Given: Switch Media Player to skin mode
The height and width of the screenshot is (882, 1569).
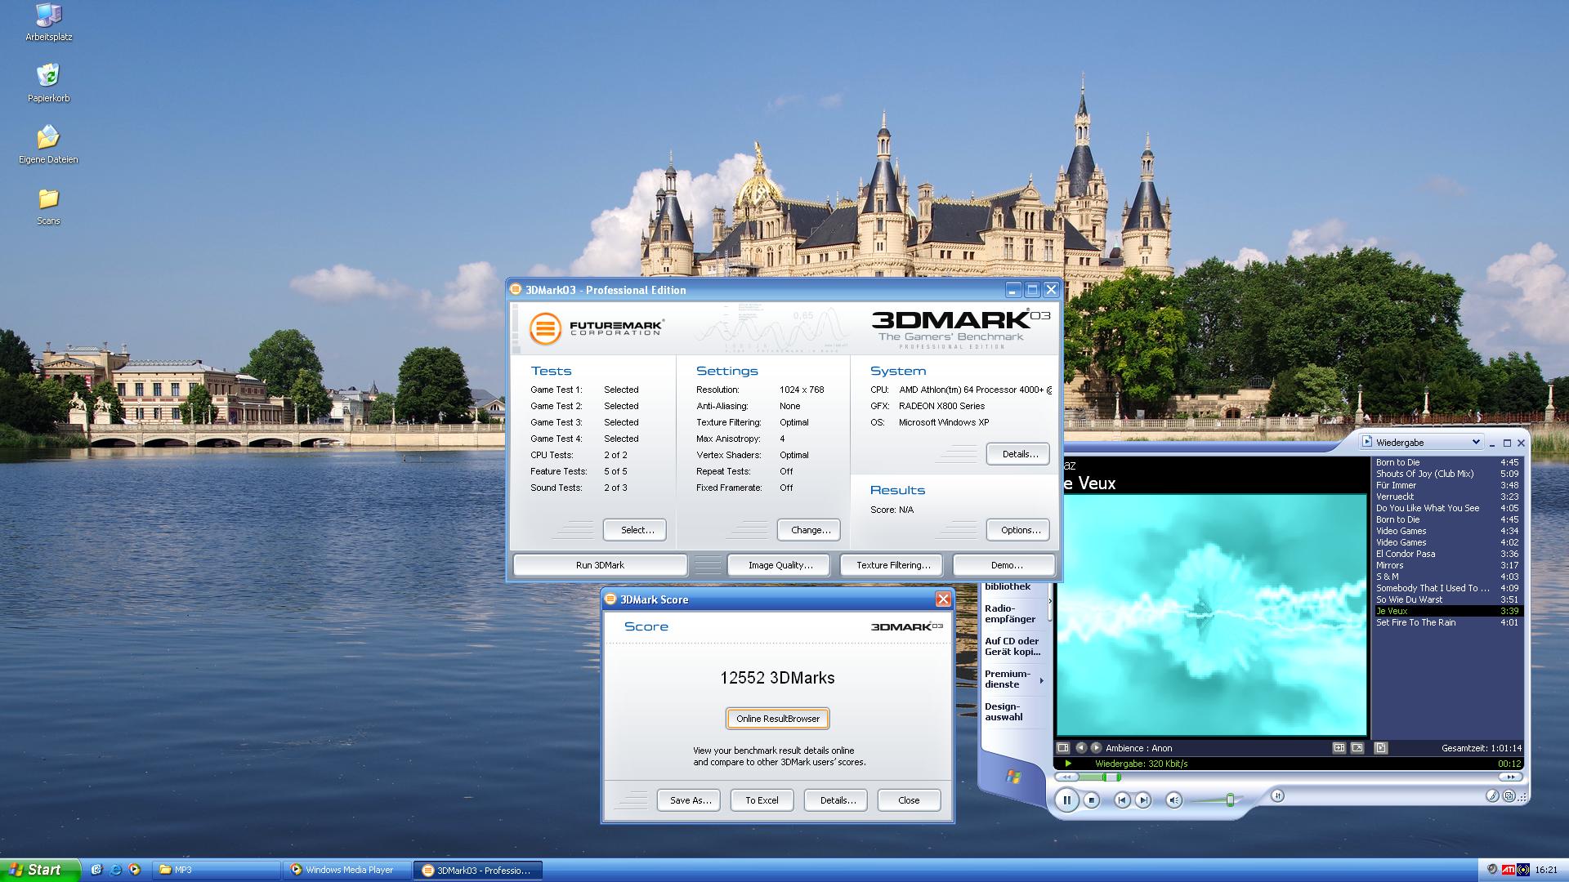Looking at the screenshot, I should (x=1509, y=796).
